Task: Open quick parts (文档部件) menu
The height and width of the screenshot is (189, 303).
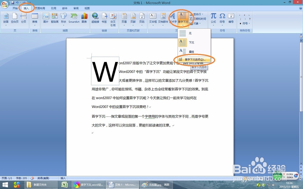Action: point(163,19)
